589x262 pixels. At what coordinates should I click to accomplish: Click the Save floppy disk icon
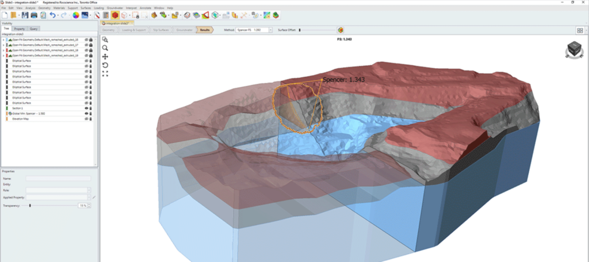click(x=25, y=15)
